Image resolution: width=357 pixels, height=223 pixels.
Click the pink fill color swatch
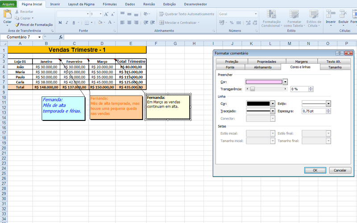pyautogui.click(x=264, y=82)
